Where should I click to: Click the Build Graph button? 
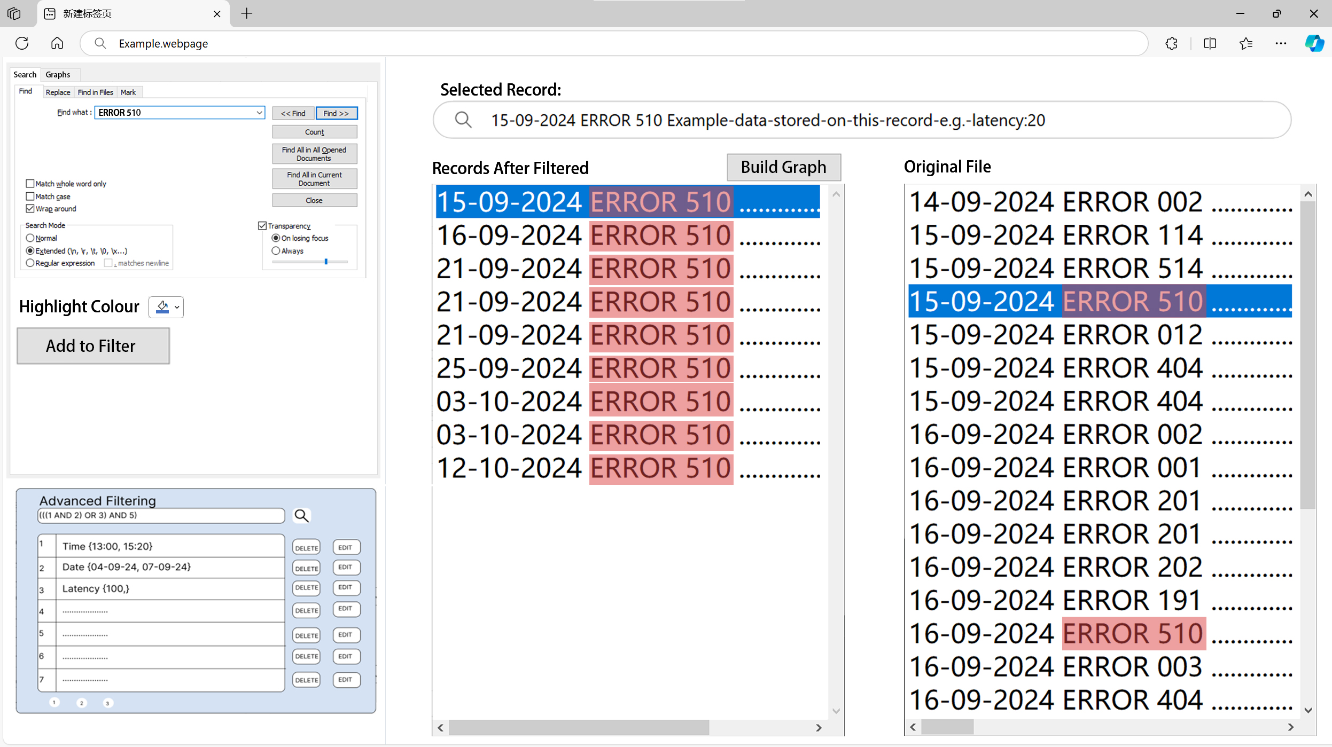click(x=784, y=167)
